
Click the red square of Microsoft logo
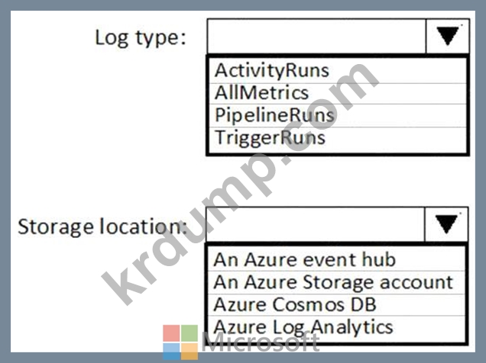click(171, 333)
